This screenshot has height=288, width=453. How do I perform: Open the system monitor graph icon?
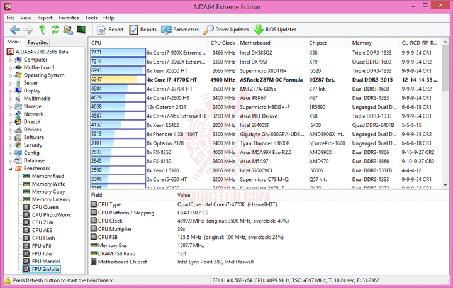click(81, 30)
